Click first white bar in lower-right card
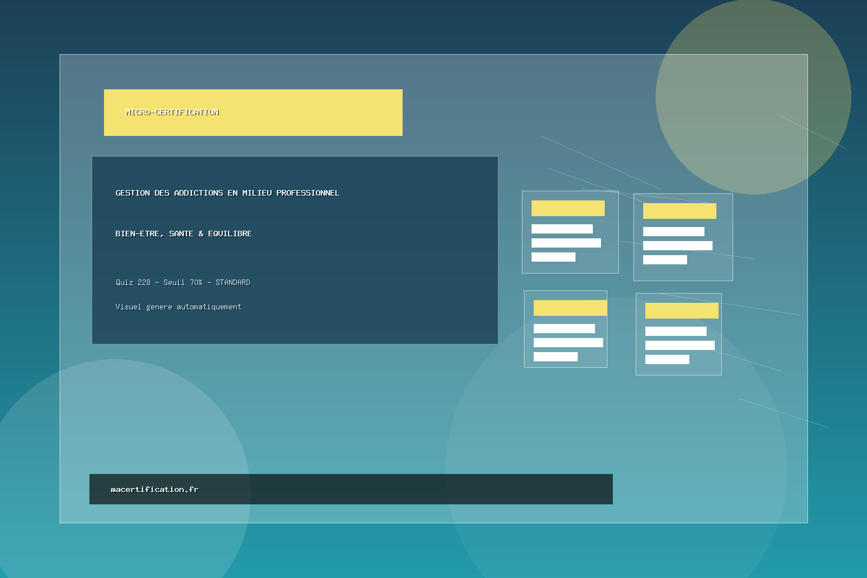 [676, 331]
